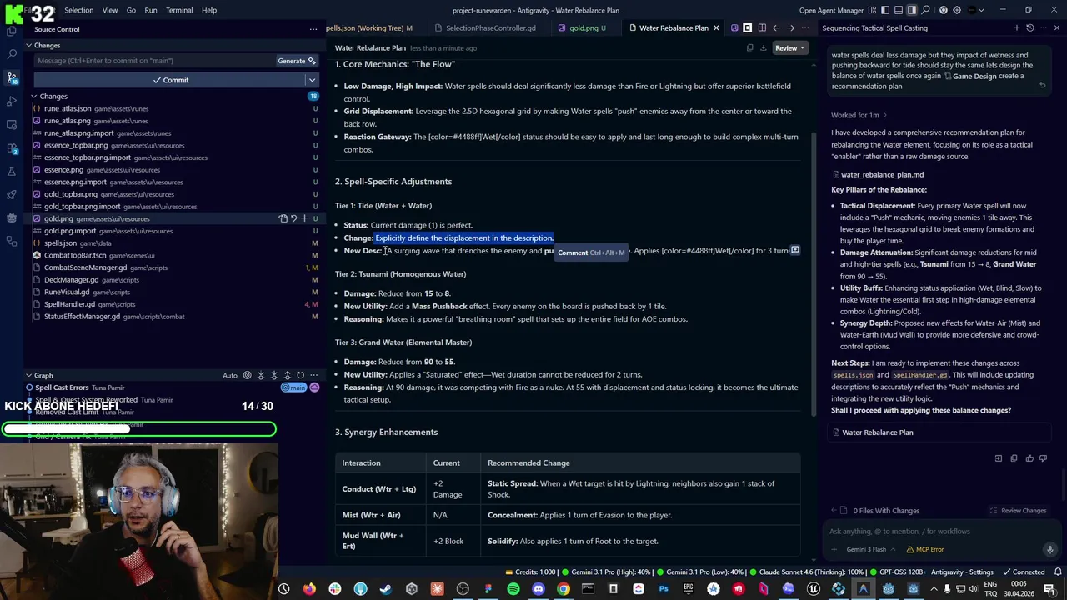The height and width of the screenshot is (600, 1067).
Task: Click MCP Error warning in chat
Action: coord(925,549)
